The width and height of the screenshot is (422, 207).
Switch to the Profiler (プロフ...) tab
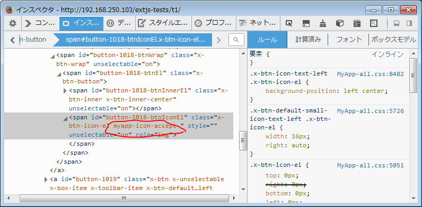(214, 24)
